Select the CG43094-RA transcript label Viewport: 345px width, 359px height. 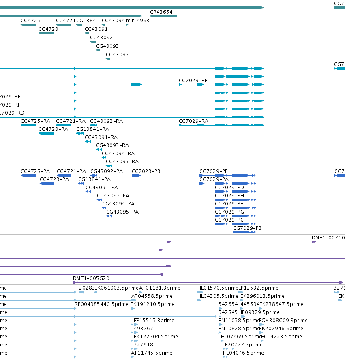coord(118,154)
